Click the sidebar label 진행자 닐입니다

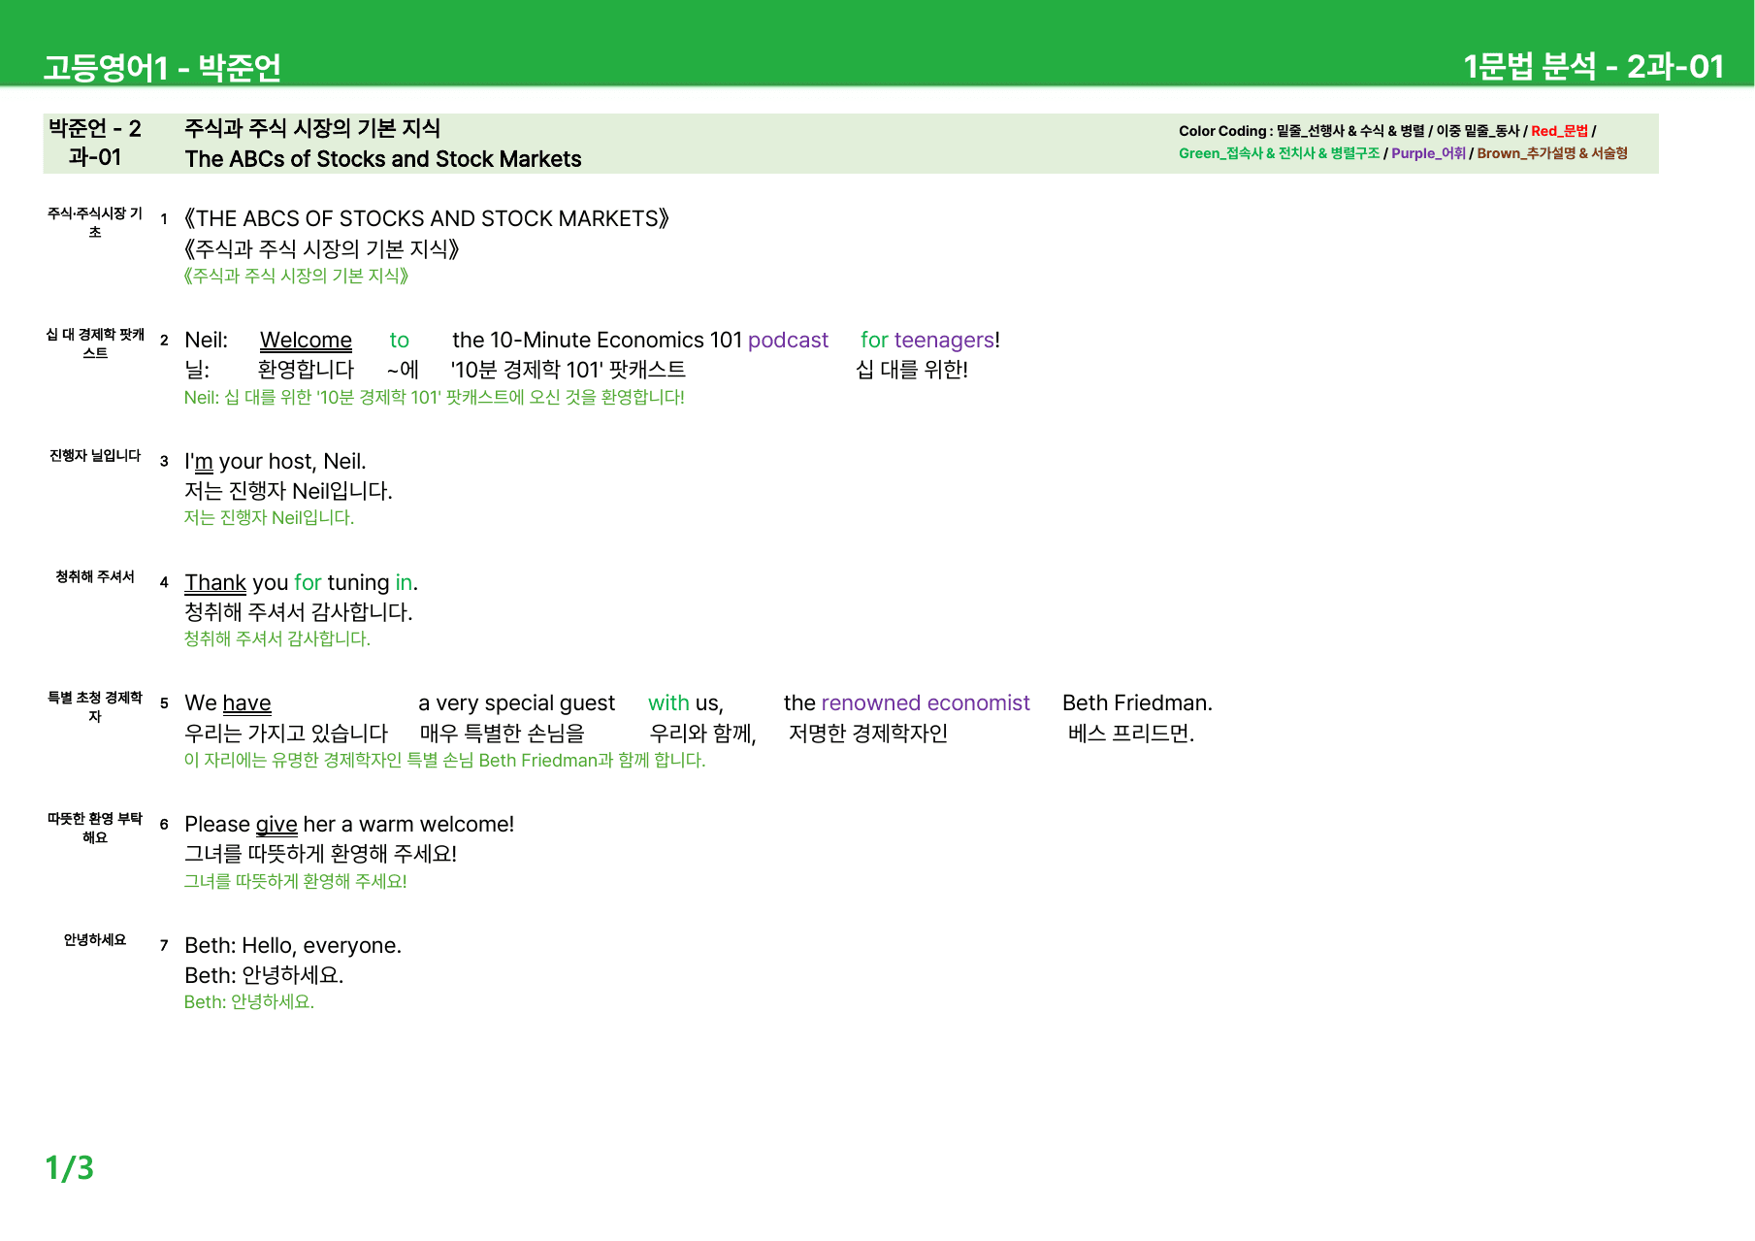point(95,456)
